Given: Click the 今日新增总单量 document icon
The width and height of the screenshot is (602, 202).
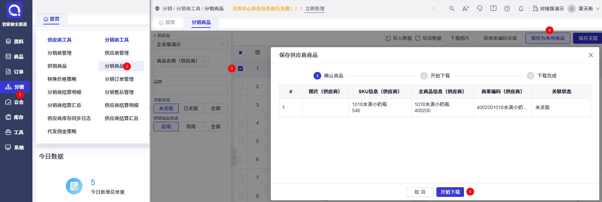Looking at the screenshot, I should (74, 186).
